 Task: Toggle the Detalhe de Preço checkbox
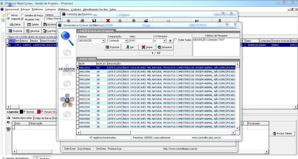click(22, 15)
